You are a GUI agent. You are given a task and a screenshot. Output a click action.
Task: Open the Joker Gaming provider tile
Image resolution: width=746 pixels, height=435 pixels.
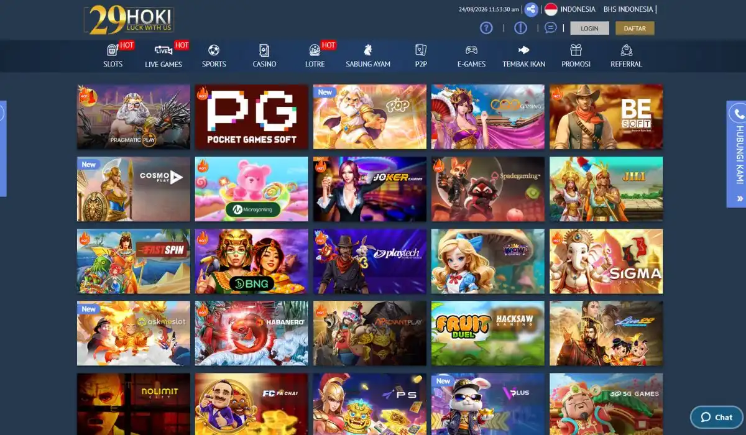pos(370,189)
